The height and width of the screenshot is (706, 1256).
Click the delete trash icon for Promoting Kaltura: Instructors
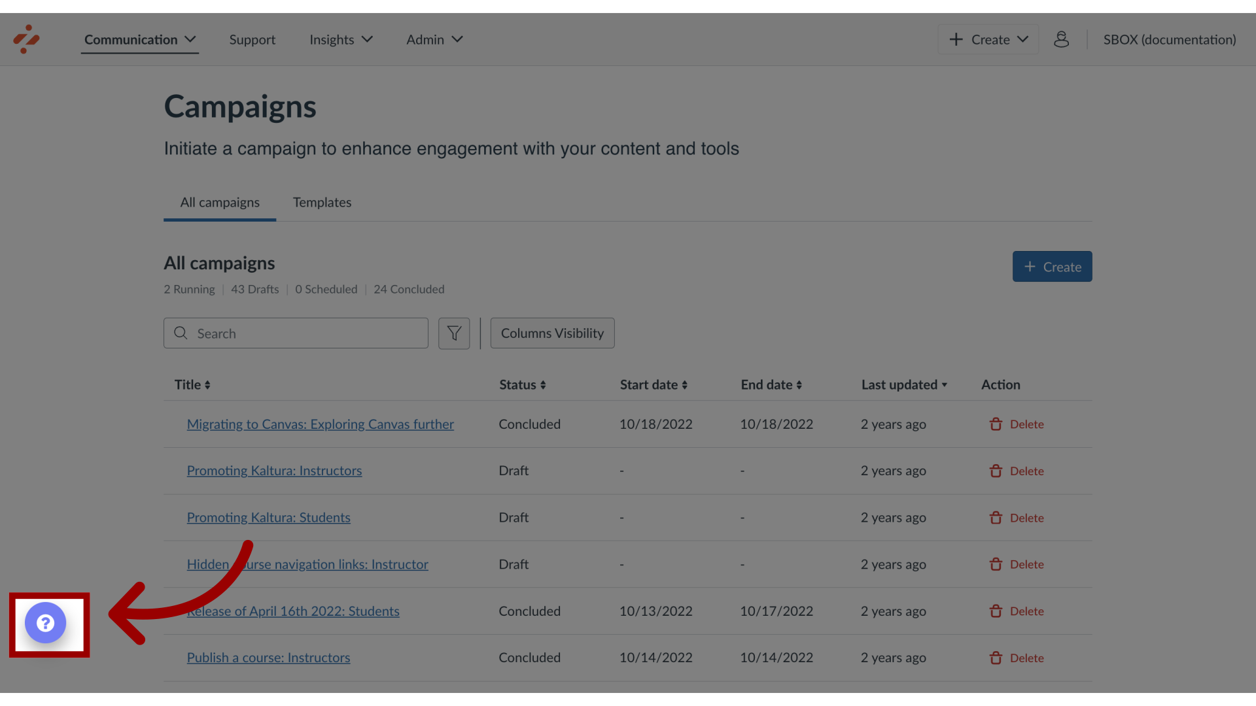[x=996, y=471]
